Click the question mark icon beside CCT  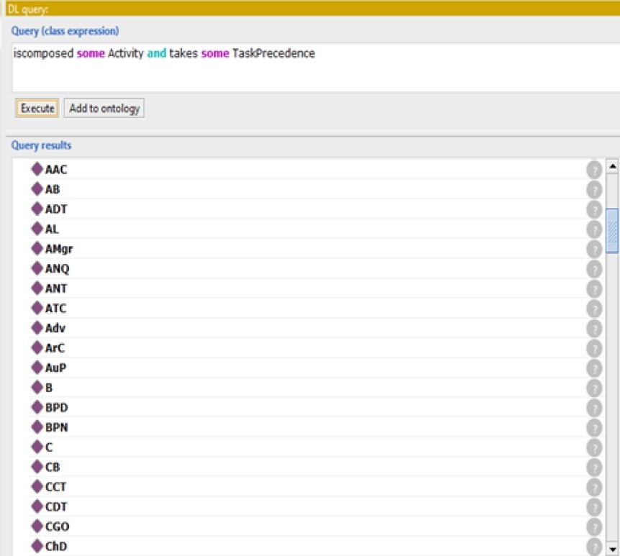(594, 487)
